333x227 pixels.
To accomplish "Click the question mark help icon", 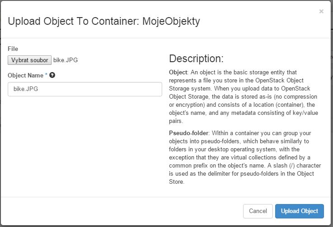I will 52,75.
